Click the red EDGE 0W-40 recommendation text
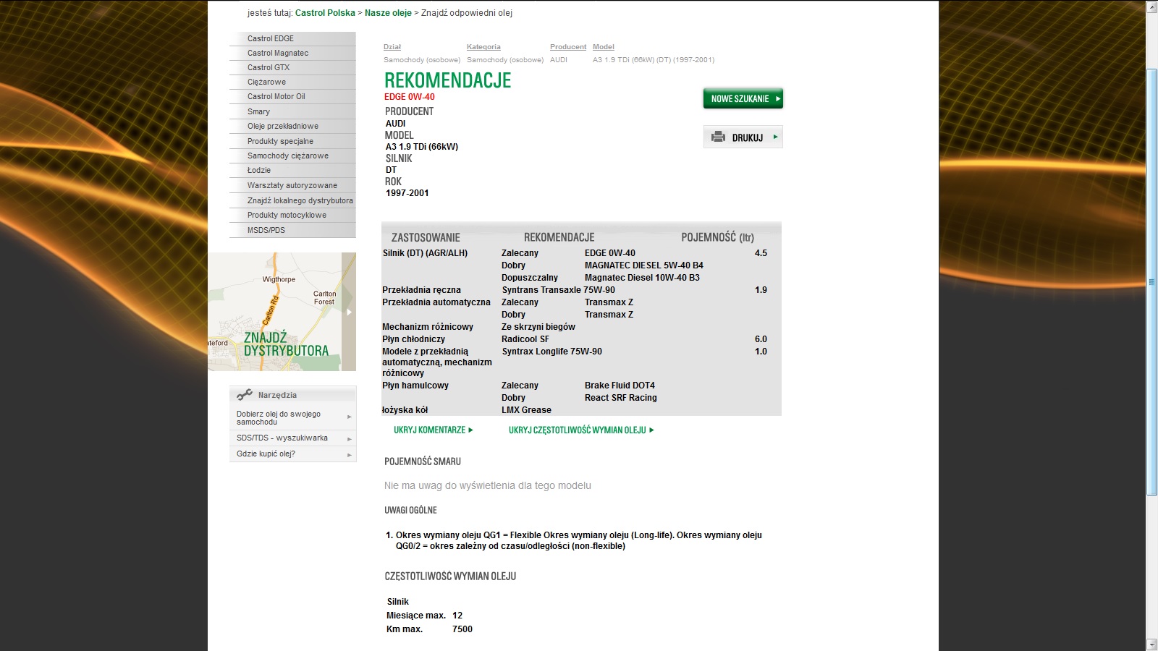Image resolution: width=1158 pixels, height=651 pixels. 410,97
